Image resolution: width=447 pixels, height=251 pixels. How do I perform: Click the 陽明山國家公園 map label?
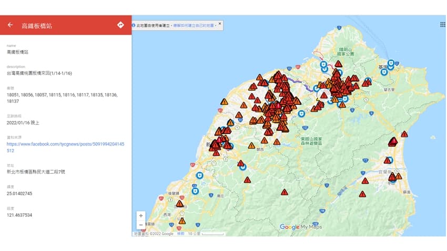pos(346,52)
